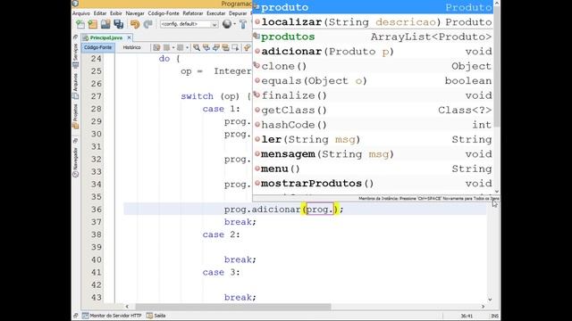
Task: Choose hashCode() completion item
Action: tap(373, 125)
